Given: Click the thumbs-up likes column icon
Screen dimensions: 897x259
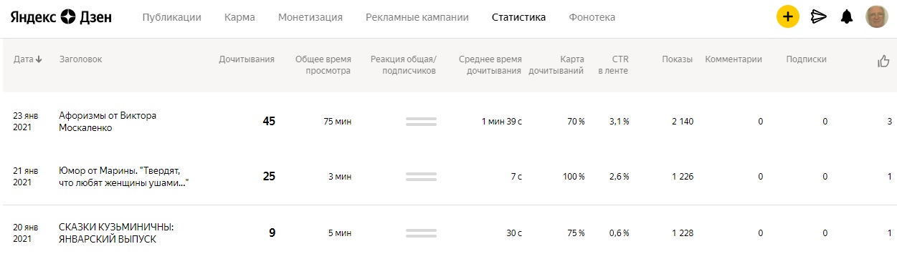Looking at the screenshot, I should (883, 61).
